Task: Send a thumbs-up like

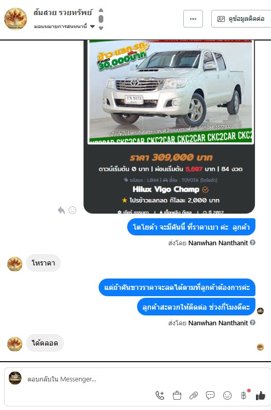Action: 260,395
